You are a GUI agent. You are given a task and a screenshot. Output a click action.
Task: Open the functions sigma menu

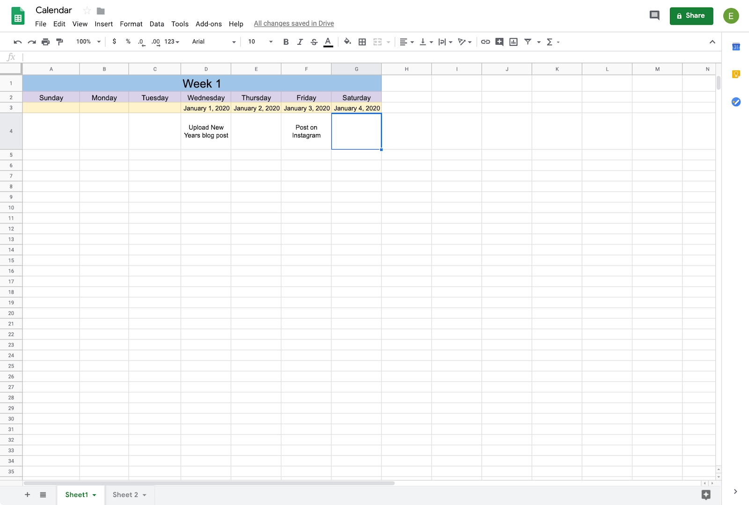[553, 42]
